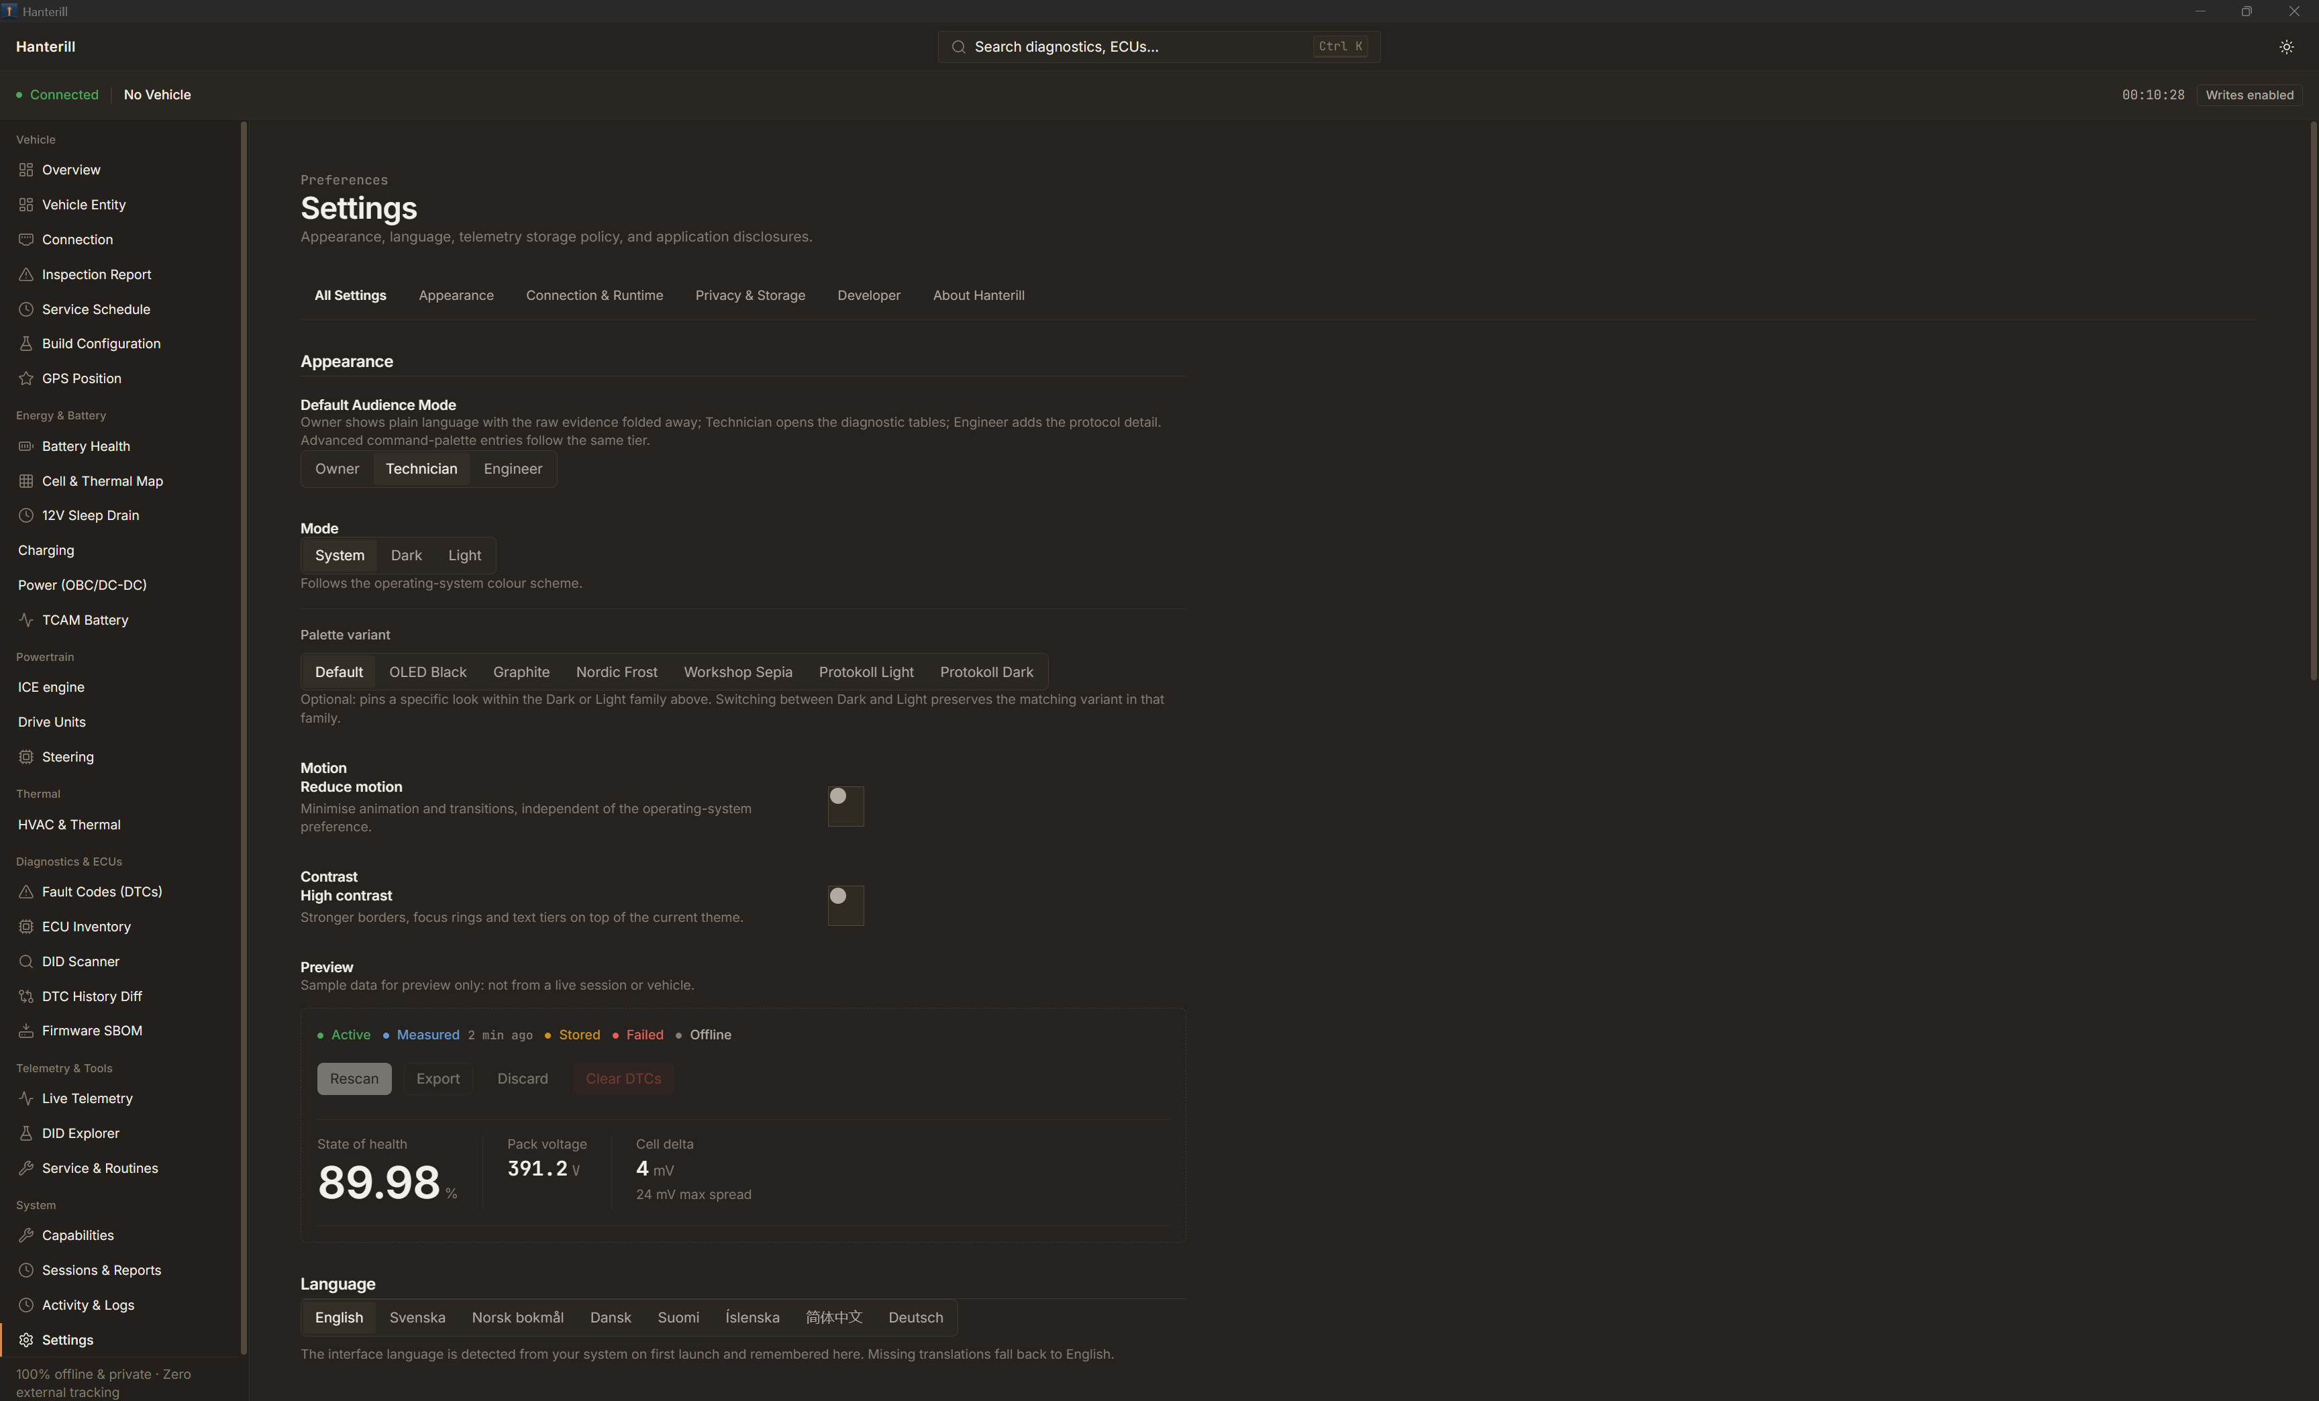This screenshot has height=1401, width=2319.
Task: Click the Firmware SBOM icon
Action: [x=25, y=1031]
